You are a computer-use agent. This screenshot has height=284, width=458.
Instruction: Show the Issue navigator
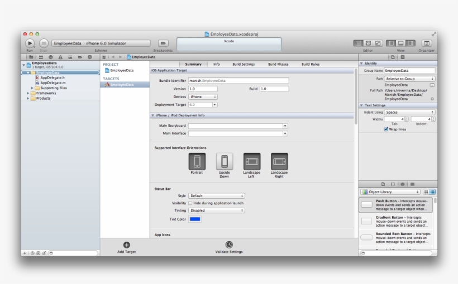pyautogui.click(x=60, y=57)
